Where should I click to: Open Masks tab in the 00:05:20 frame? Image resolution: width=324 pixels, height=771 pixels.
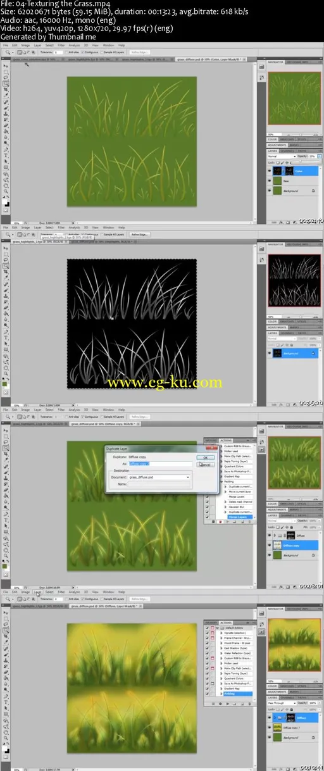[x=294, y=327]
